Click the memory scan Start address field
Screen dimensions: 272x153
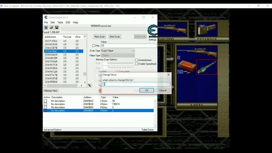pos(118,63)
